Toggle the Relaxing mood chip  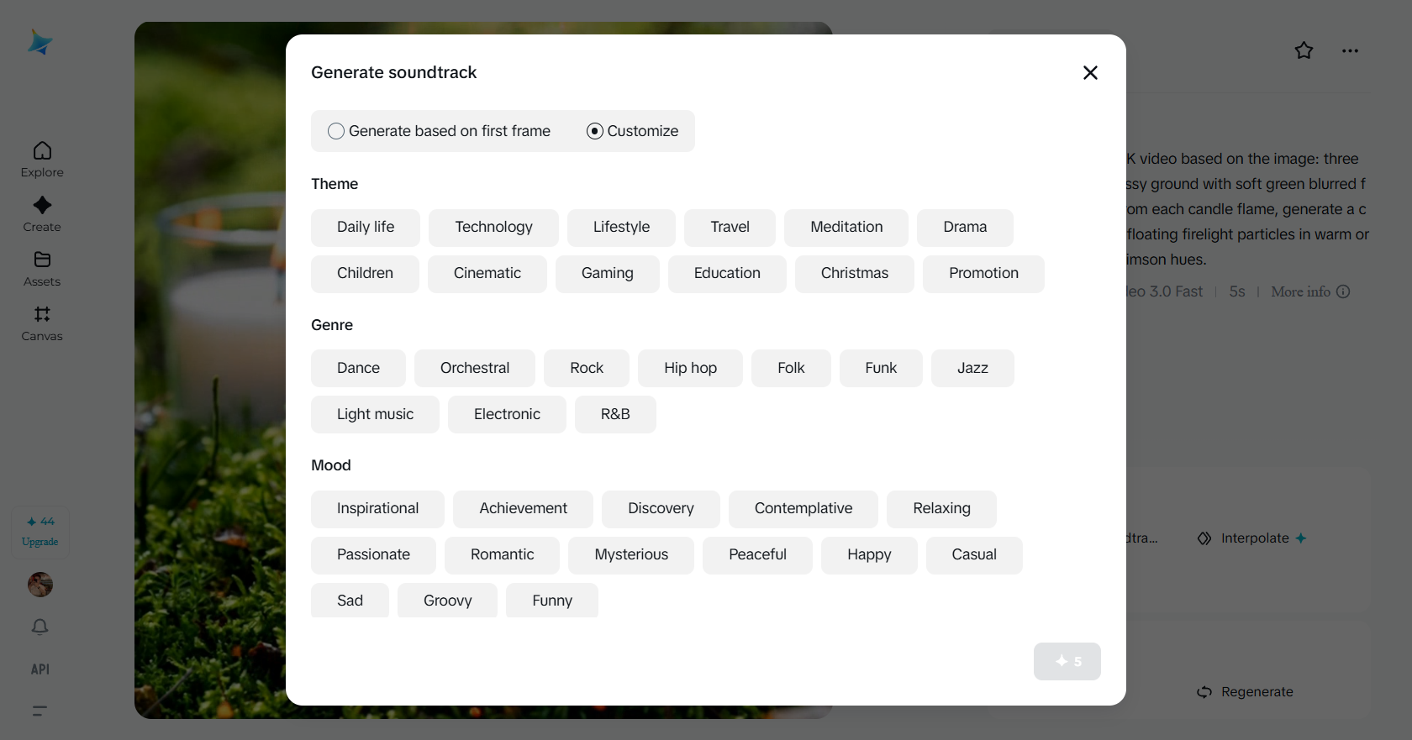tap(940, 509)
